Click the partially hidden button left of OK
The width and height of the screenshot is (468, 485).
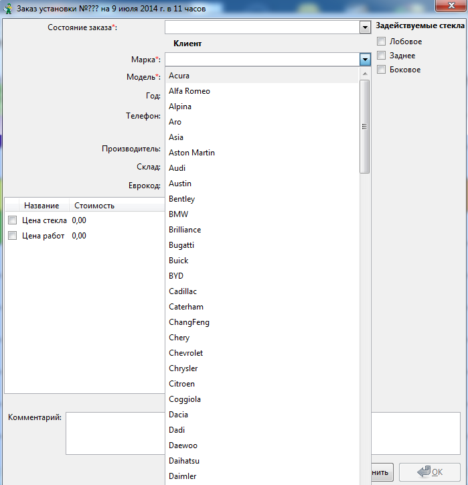pyautogui.click(x=382, y=472)
